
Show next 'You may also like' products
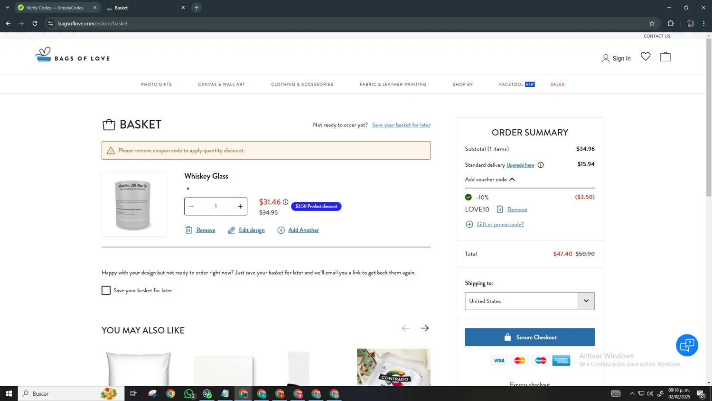click(x=425, y=328)
